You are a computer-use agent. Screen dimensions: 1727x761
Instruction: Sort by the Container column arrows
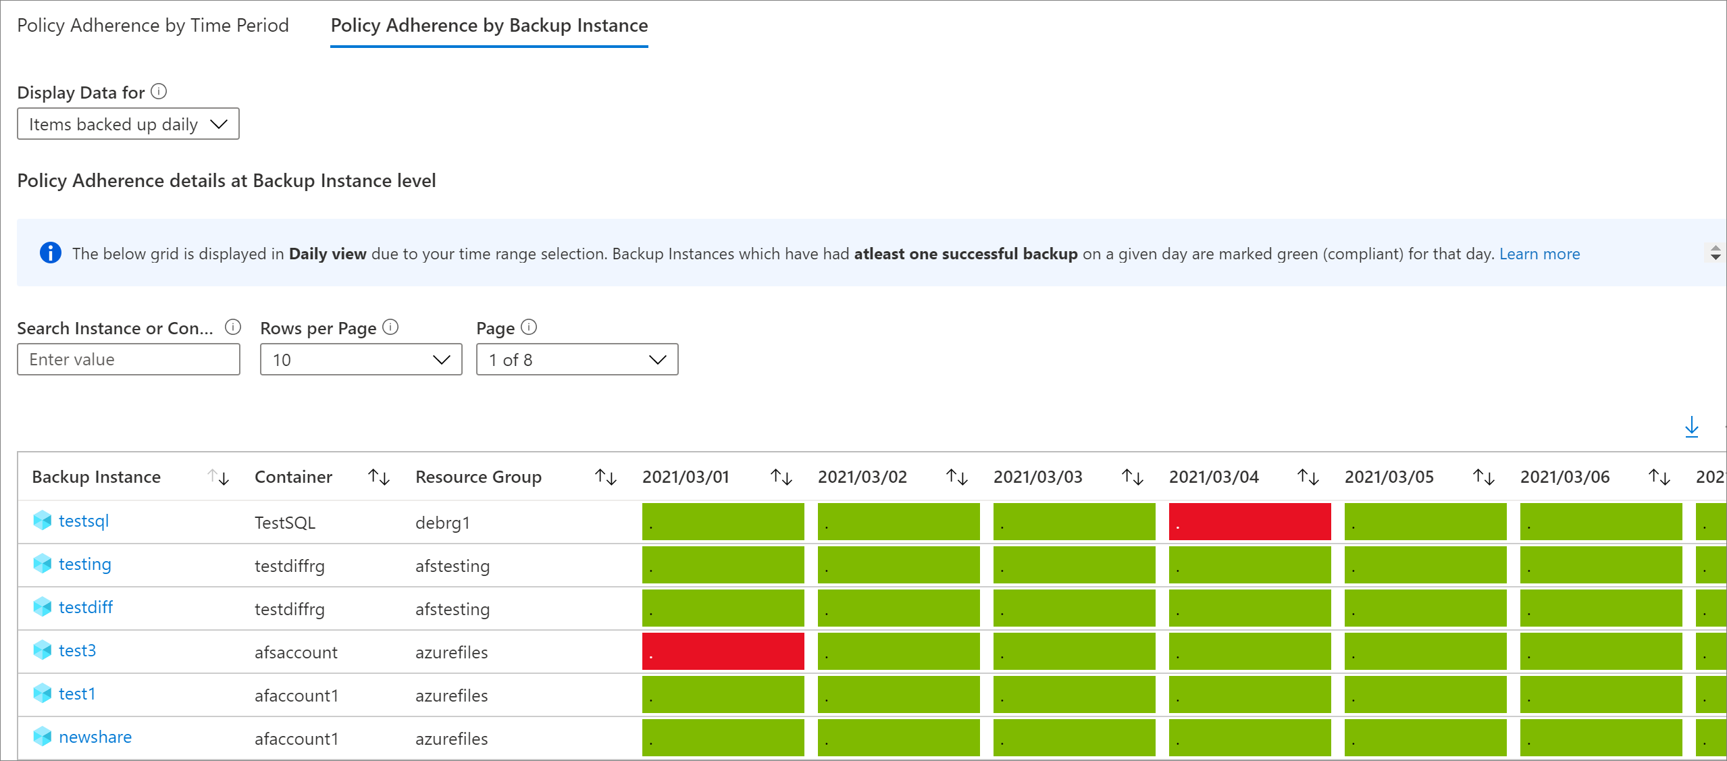coord(379,477)
